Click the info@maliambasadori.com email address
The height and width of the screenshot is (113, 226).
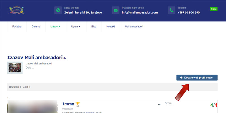pyautogui.click(x=140, y=12)
